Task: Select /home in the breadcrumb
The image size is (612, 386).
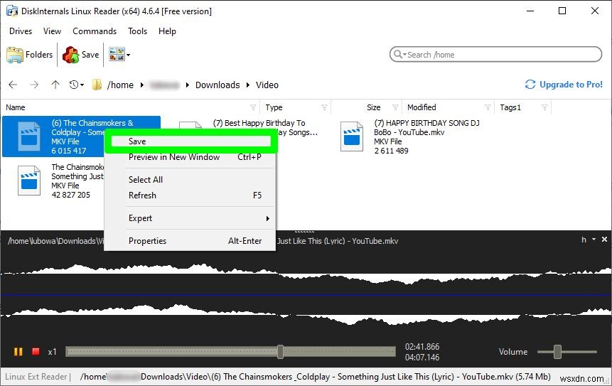Action: coord(120,85)
